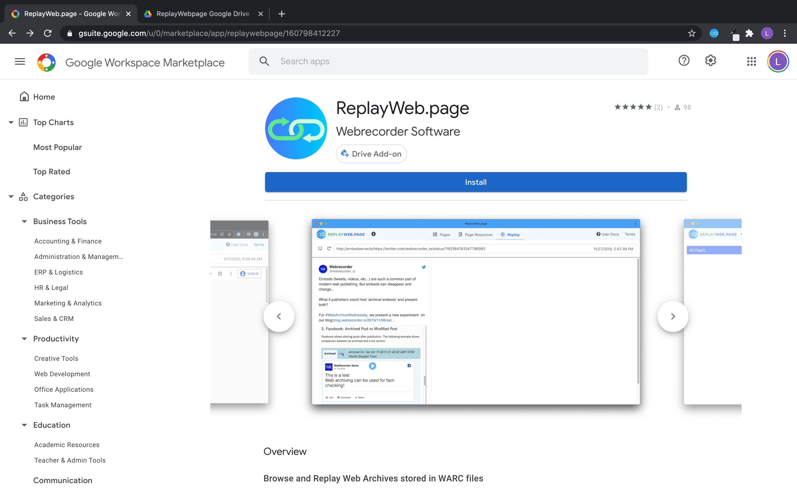Click the Install button
The image size is (797, 498).
pos(475,182)
